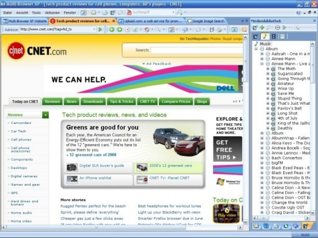Screen dimensions: 318x238
Task: Open the Suchbegriff search box dropdown
Action: (x=173, y=13)
